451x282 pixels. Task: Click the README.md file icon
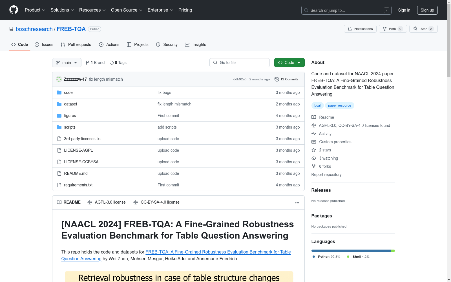coord(59,173)
